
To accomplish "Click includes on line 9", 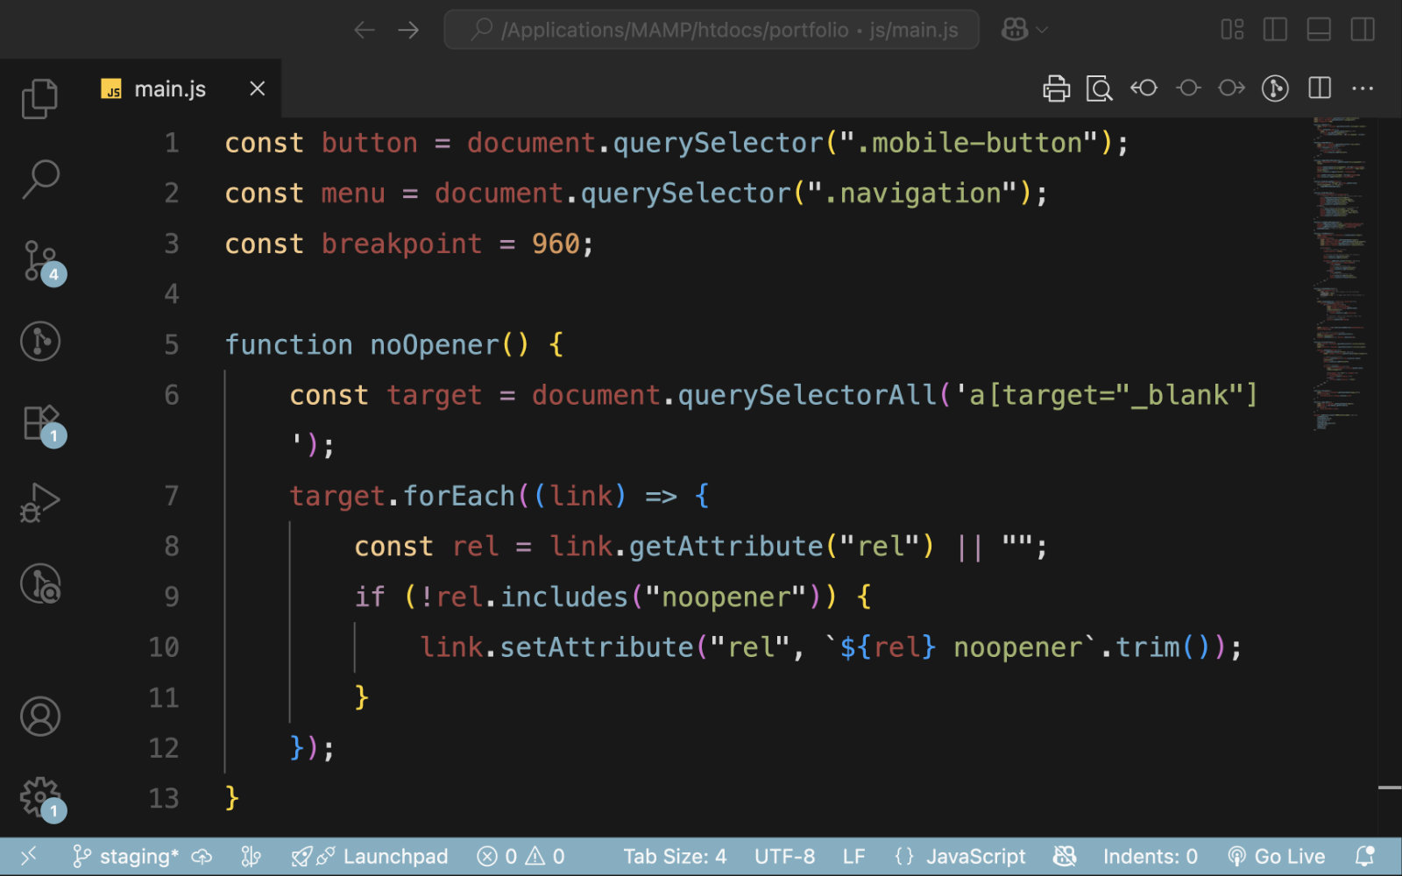I will (x=564, y=597).
